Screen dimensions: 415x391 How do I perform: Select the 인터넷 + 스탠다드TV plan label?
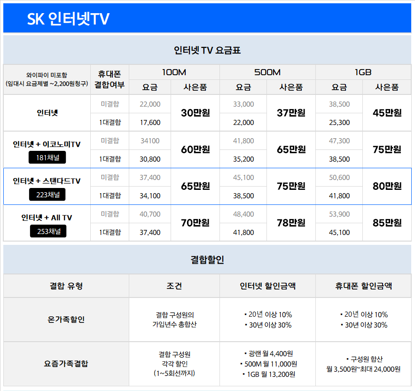click(47, 181)
